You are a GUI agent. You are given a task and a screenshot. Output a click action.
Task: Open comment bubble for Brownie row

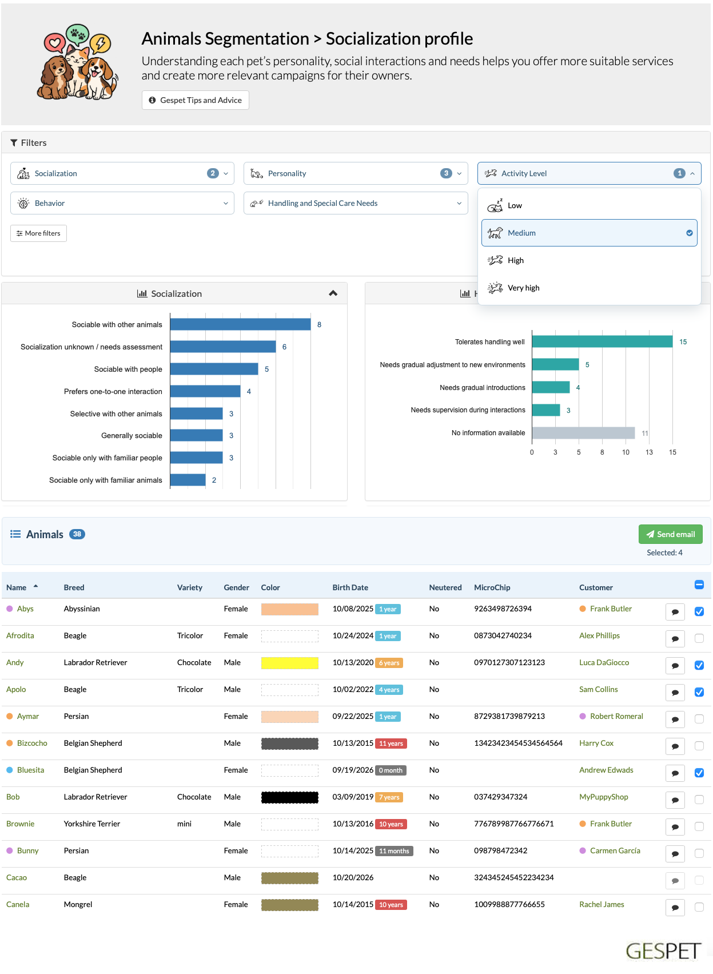[x=675, y=827]
